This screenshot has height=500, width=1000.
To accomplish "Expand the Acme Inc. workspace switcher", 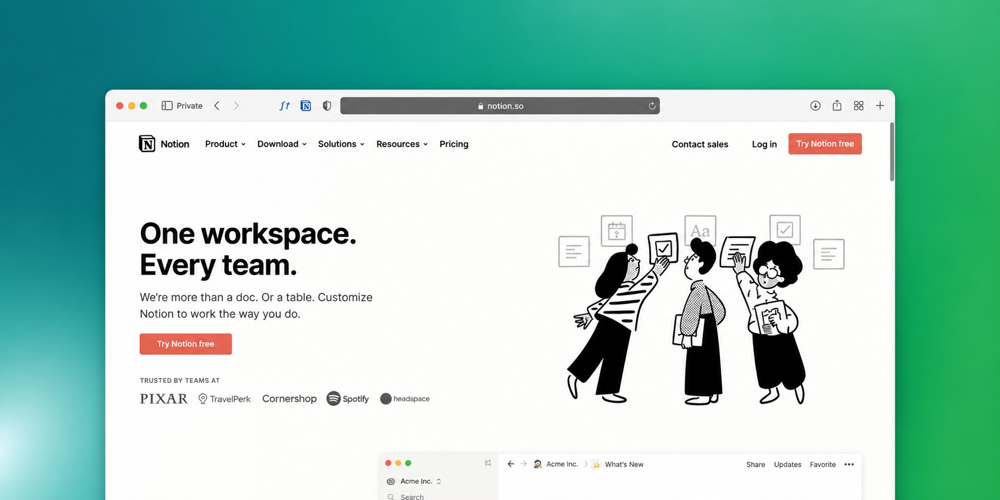I will pos(414,481).
